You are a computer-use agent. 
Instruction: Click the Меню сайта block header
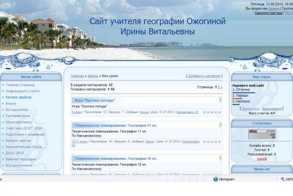point(31,77)
